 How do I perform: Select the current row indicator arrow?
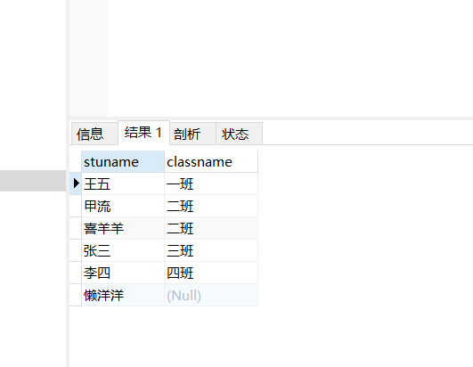click(76, 183)
